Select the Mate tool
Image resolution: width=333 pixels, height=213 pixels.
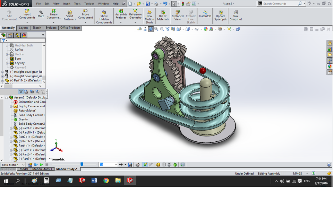[41, 15]
